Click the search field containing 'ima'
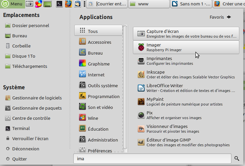Viewport: 245px width, 166px height. tap(153, 159)
